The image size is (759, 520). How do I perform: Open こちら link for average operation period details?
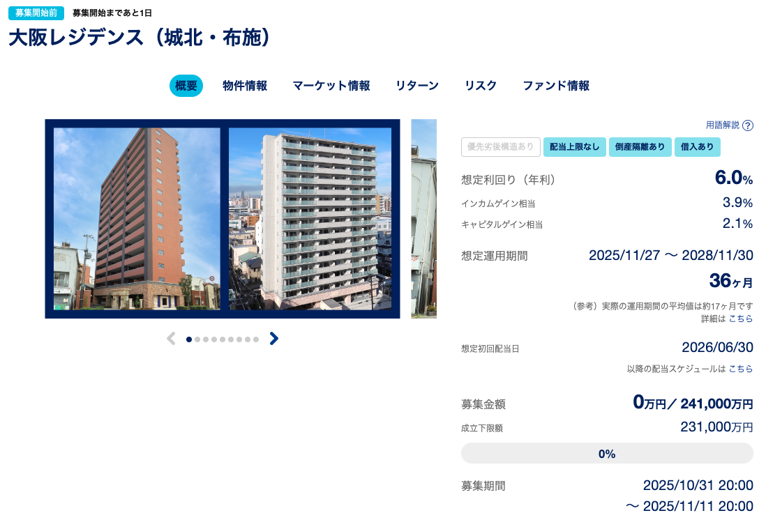click(741, 319)
